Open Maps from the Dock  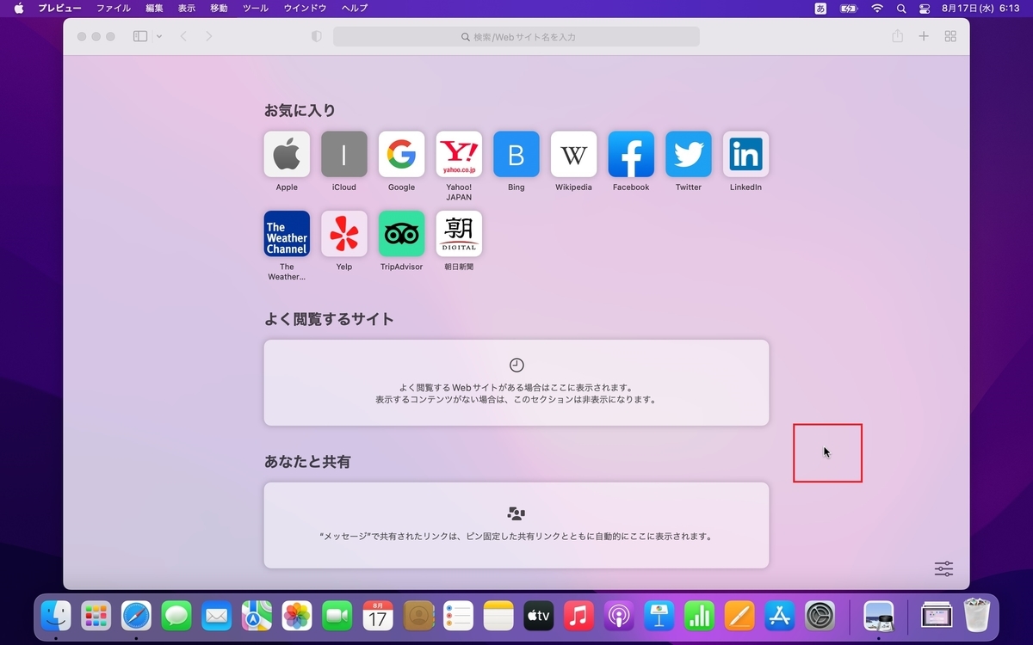coord(257,615)
